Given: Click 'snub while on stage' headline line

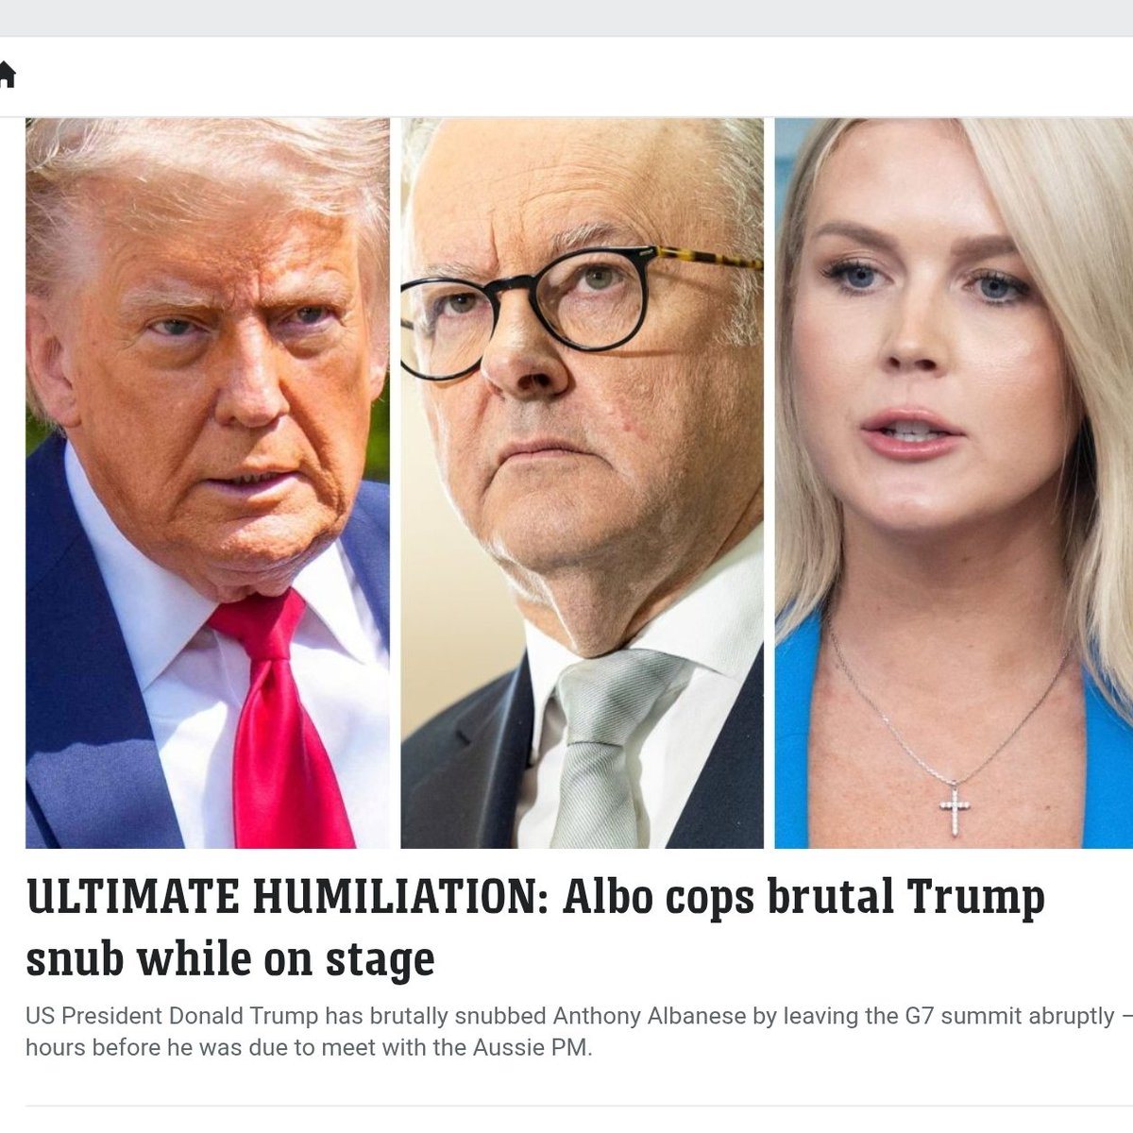Looking at the screenshot, I should coord(230,958).
